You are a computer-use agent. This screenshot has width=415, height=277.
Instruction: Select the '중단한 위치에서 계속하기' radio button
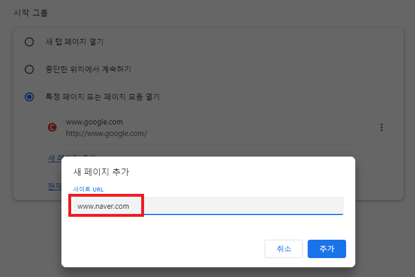pos(29,69)
